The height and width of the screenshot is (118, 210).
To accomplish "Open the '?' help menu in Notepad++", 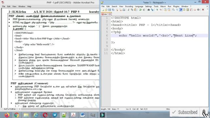I will point(191,7).
